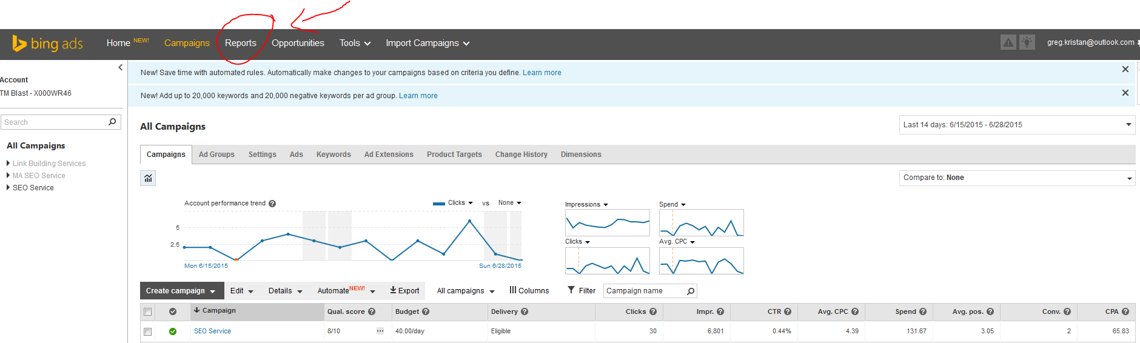
Task: Click the sidebar search magnifier icon
Action: click(x=112, y=122)
